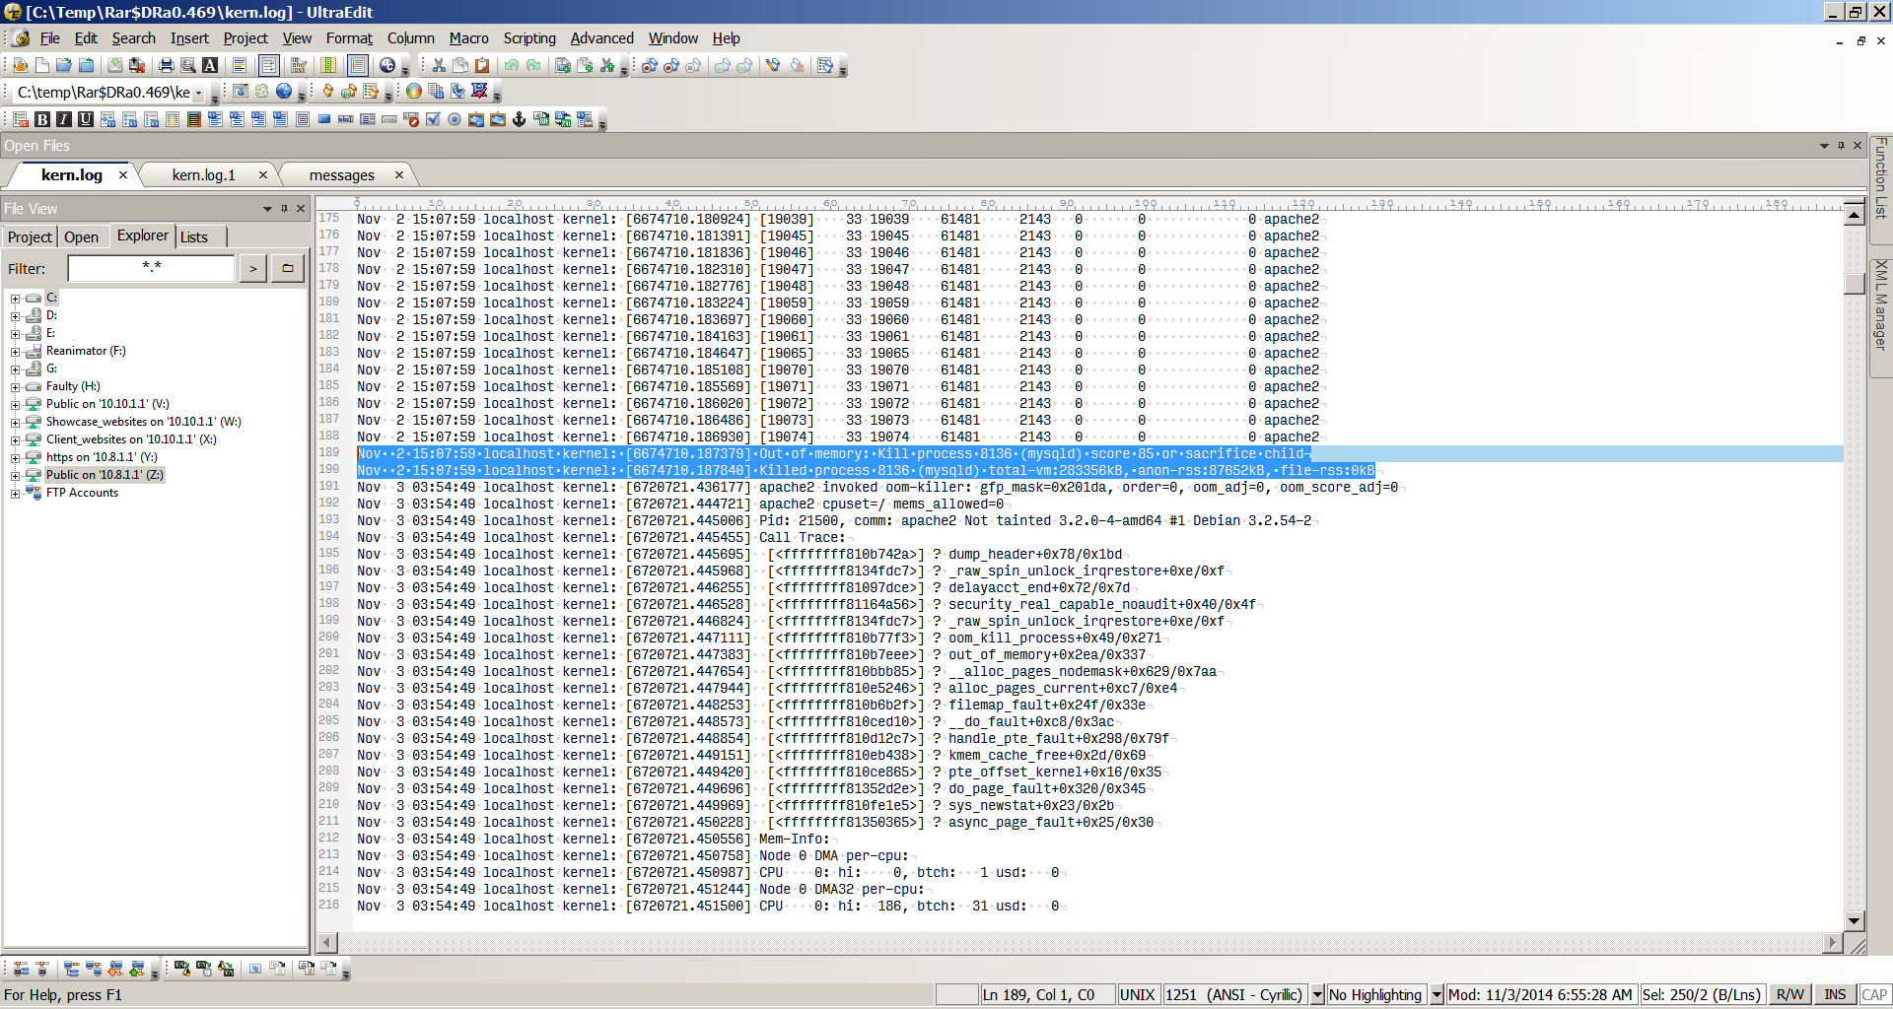The width and height of the screenshot is (1893, 1009).
Task: Click the horizontal scrollbar left arrow
Action: coord(328,942)
